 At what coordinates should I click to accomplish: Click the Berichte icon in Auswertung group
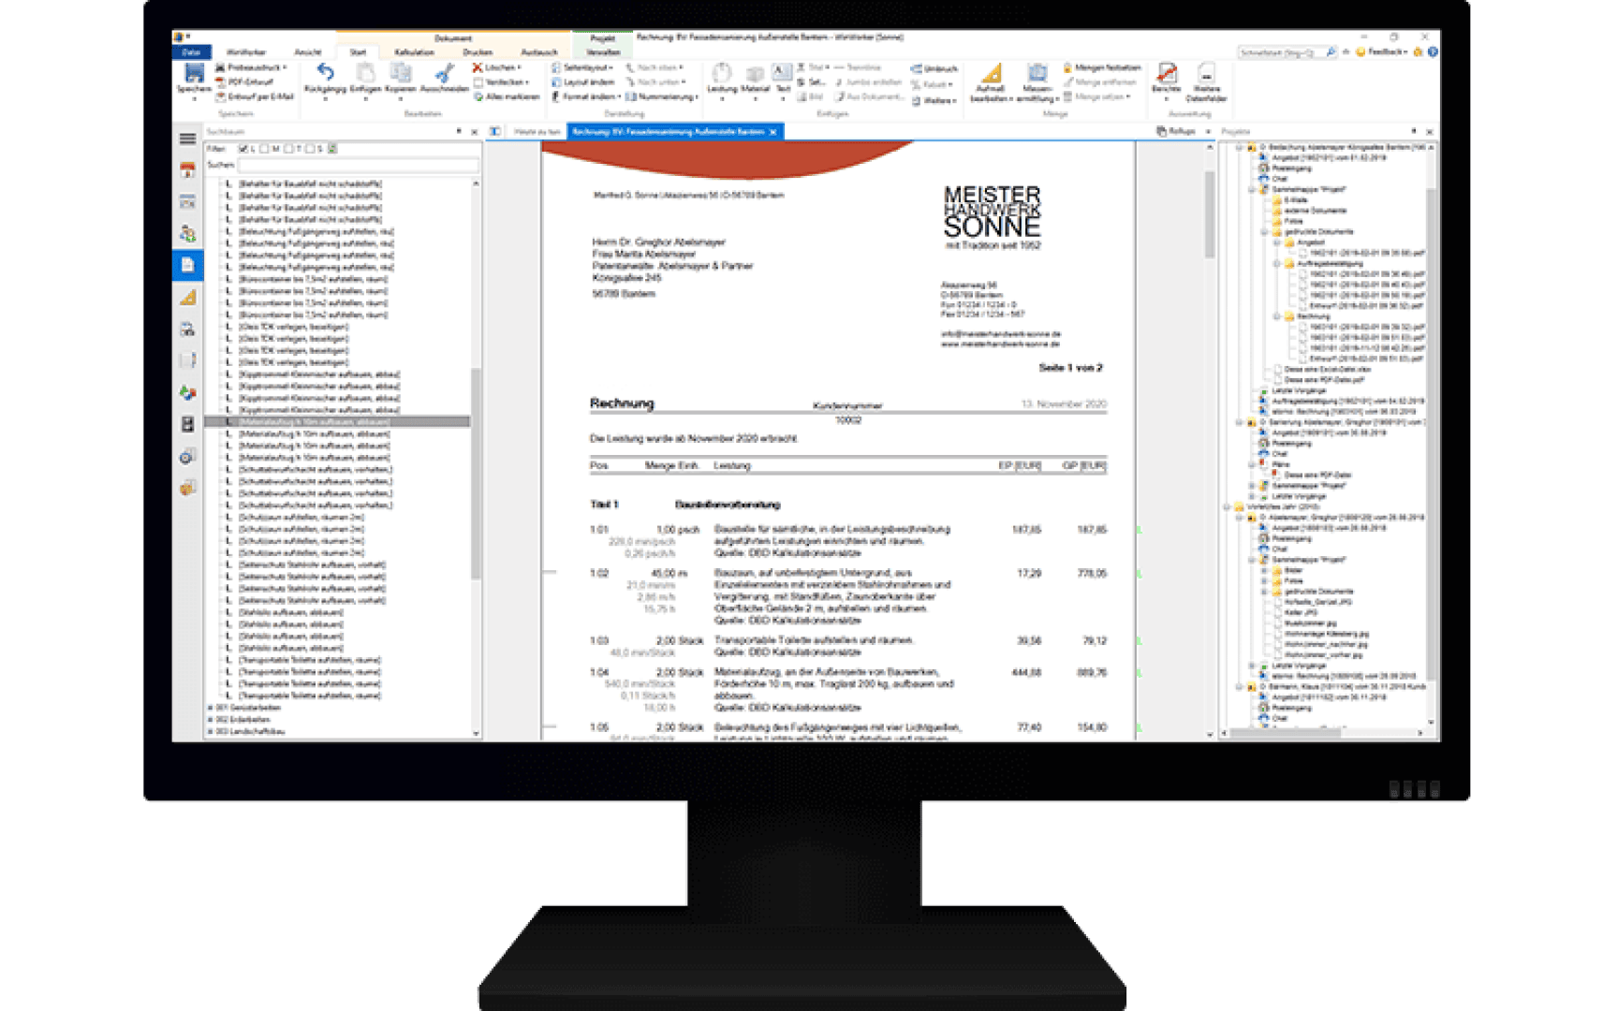pos(1166,75)
